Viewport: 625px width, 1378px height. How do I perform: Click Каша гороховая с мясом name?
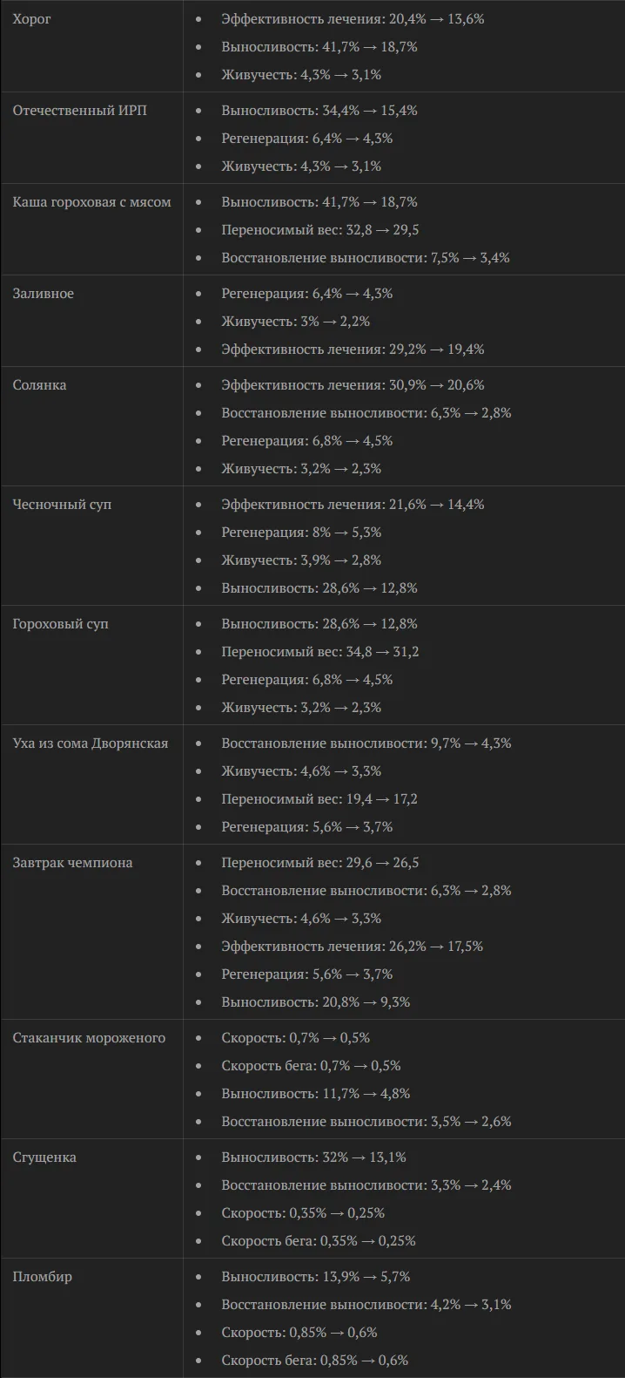tap(91, 202)
